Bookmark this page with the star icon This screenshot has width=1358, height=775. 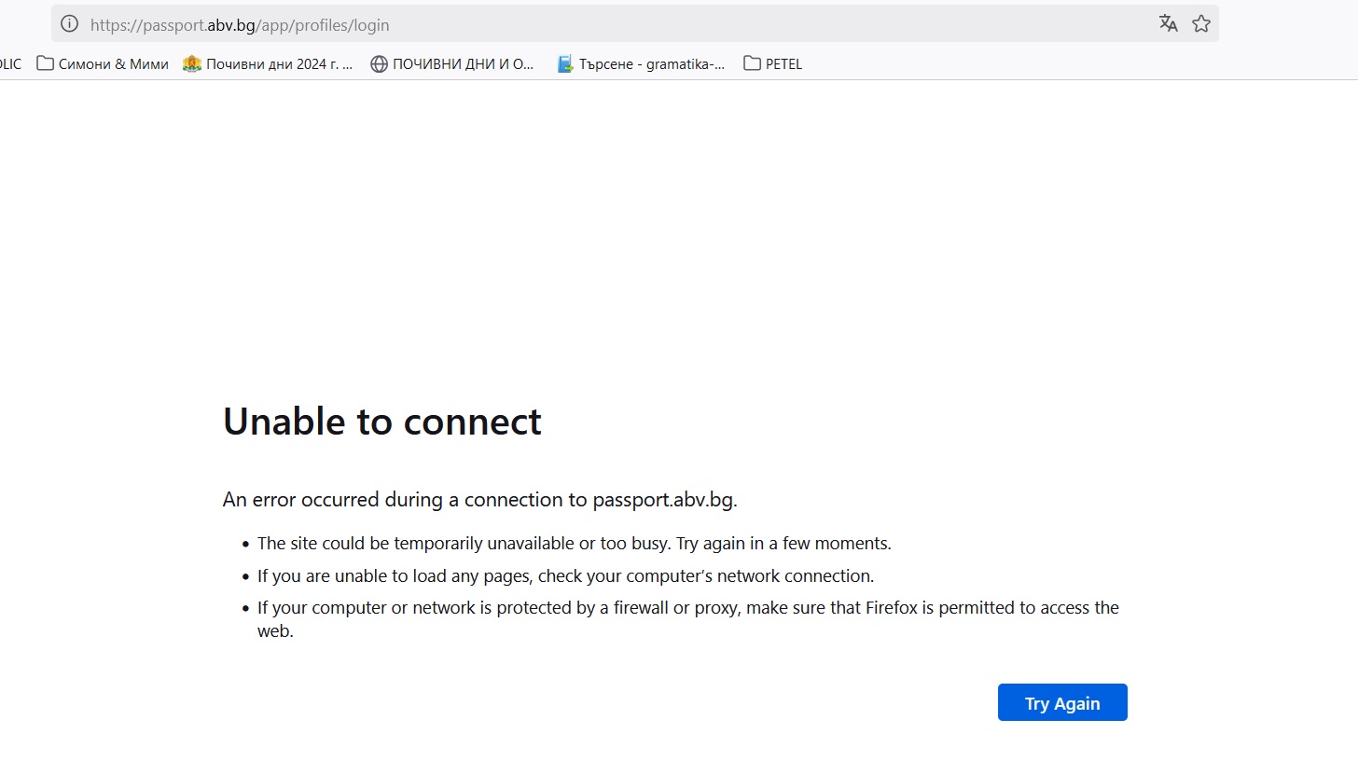[x=1201, y=24]
